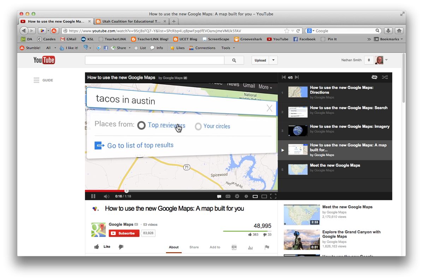Screen dimensions: 423x280
Task: Click the Watch Later clock icon
Action: 246,196
